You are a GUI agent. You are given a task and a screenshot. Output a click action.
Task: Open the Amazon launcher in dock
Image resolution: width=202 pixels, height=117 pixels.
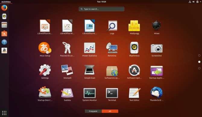click(x=4, y=50)
